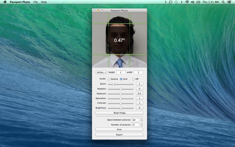Click the Export button
The width and height of the screenshot is (235, 147).
coord(120,135)
